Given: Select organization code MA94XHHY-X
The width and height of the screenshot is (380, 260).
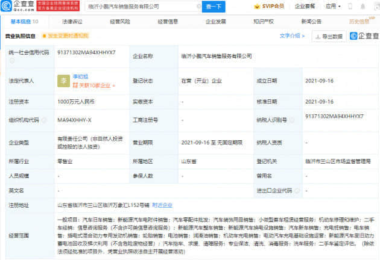Looking at the screenshot, I should [x=74, y=120].
